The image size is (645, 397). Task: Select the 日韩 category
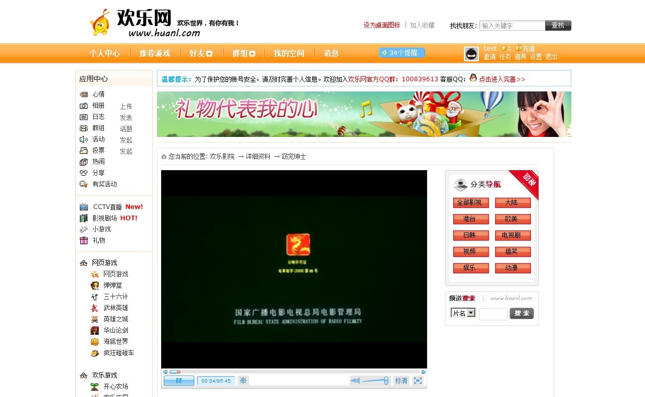coord(471,236)
